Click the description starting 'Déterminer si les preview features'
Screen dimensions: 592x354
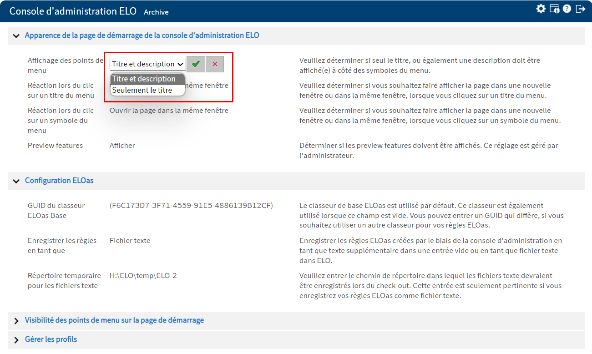429,151
